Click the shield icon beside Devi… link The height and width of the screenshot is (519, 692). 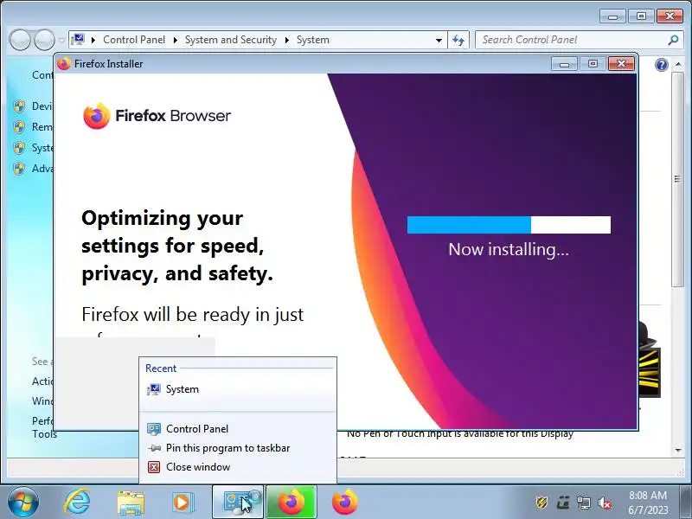[x=19, y=106]
